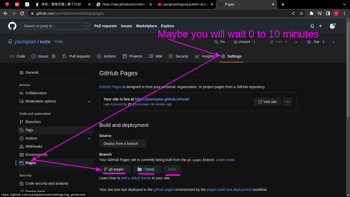Open Code security and analysis settings
The image size is (350, 197).
tap(55, 183)
